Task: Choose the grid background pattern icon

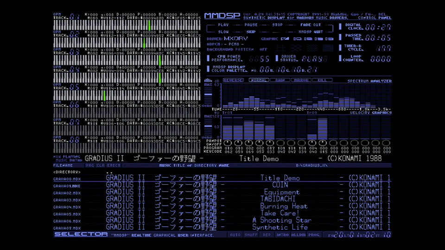Action: (280, 48)
